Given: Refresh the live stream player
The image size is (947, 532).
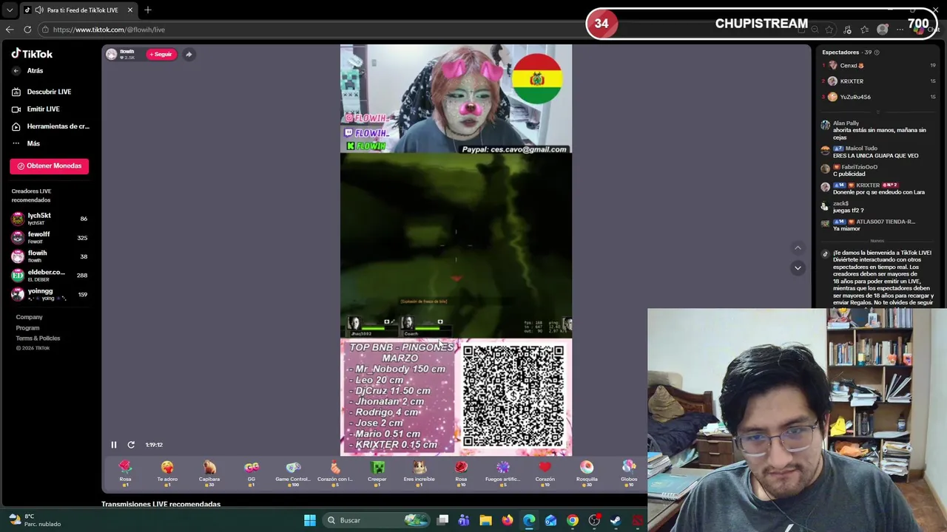Looking at the screenshot, I should point(131,445).
